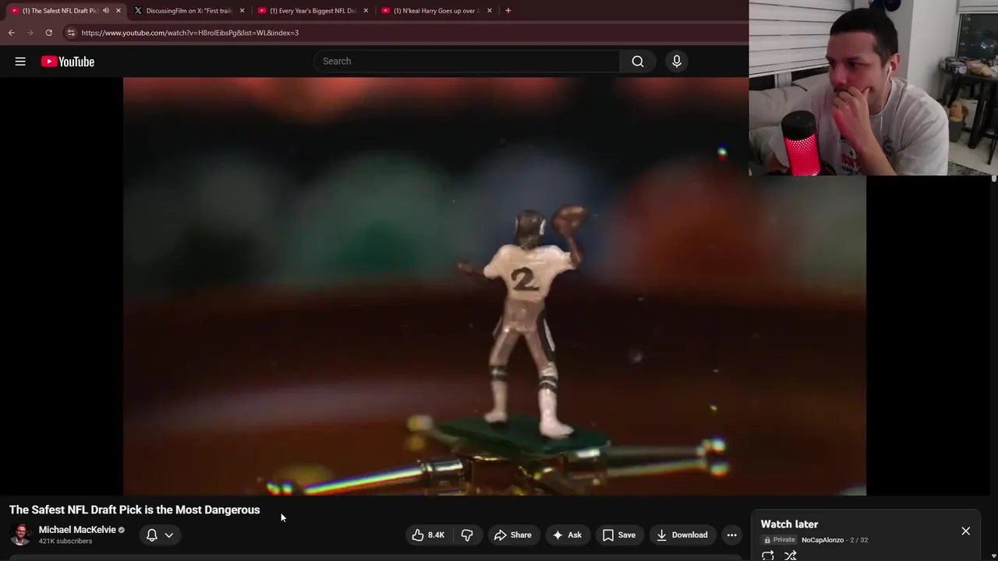Image resolution: width=998 pixels, height=561 pixels.
Task: Like the video with thumbs up
Action: (x=428, y=535)
